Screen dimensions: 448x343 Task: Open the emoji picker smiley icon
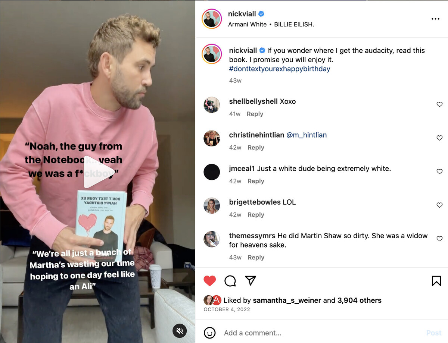[x=210, y=333]
